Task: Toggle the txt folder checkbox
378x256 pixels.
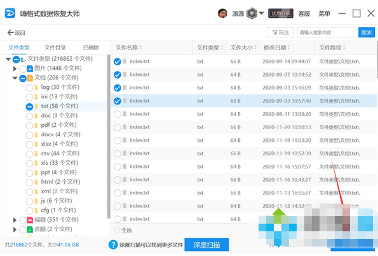Action: point(29,106)
